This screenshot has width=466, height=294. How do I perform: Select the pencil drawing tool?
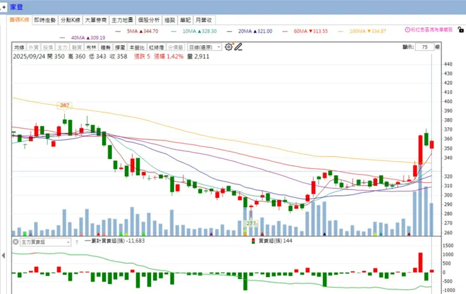(x=238, y=47)
